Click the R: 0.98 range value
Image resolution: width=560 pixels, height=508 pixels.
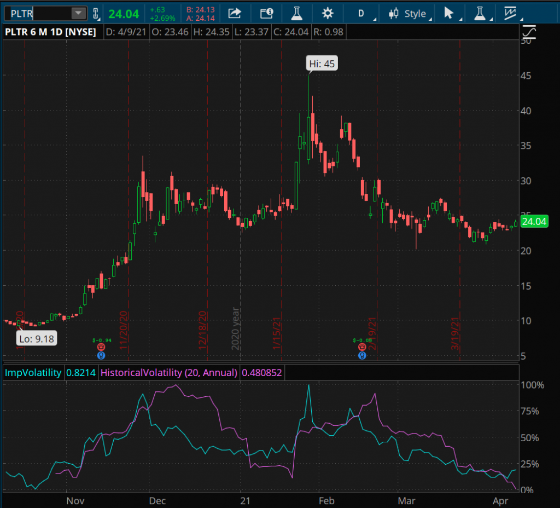click(328, 32)
